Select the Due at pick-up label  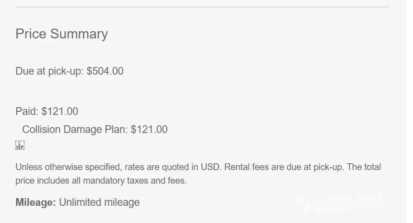click(49, 71)
